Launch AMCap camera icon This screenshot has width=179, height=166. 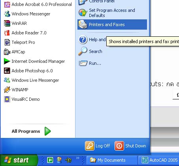click(x=7, y=52)
